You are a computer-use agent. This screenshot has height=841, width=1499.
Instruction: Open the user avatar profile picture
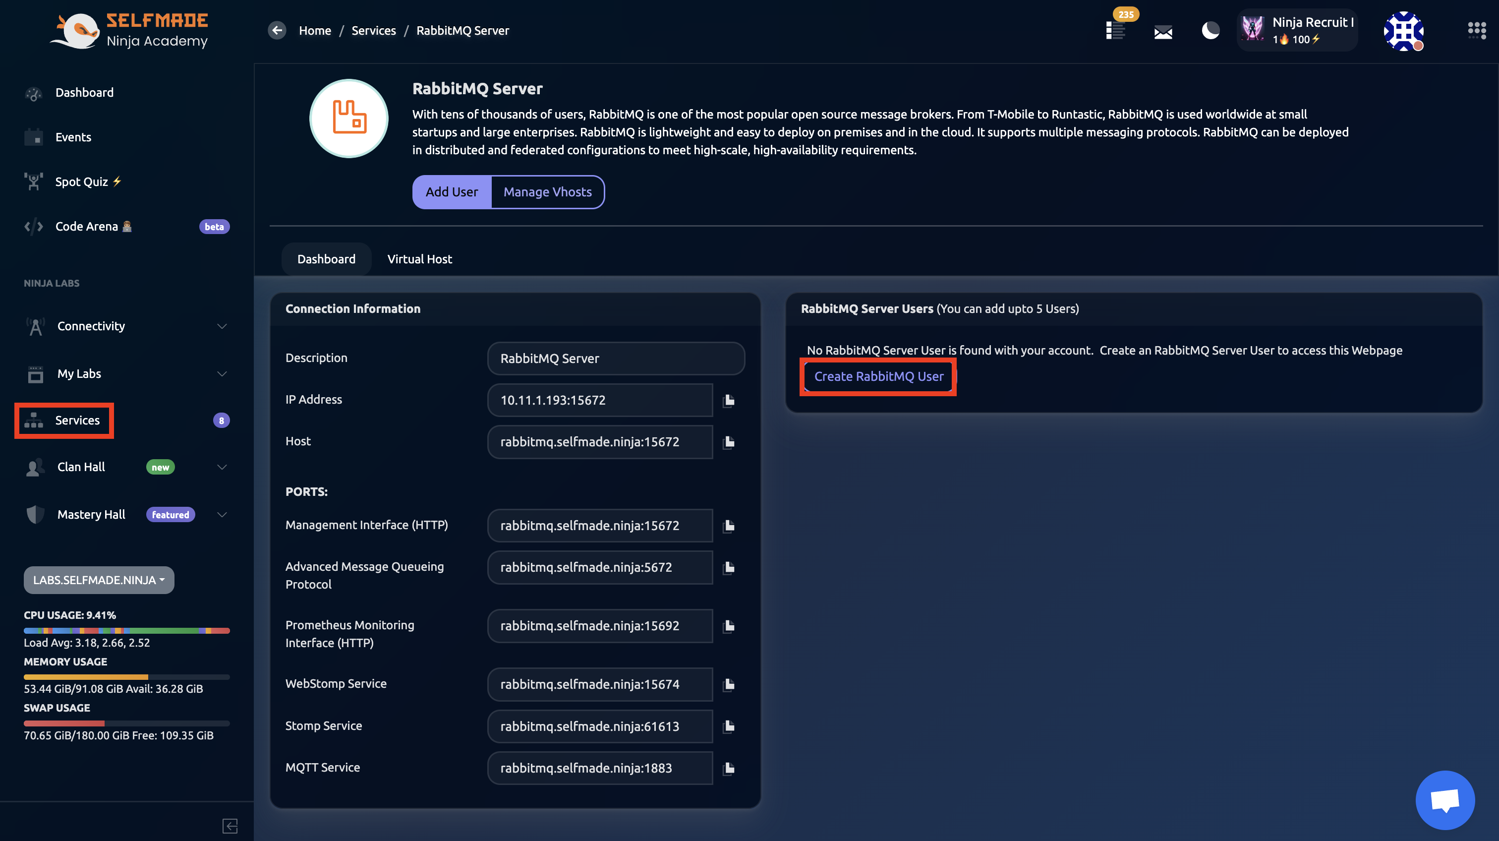pyautogui.click(x=1403, y=31)
